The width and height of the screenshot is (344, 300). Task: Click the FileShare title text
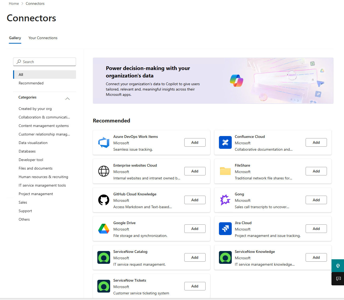242,165
